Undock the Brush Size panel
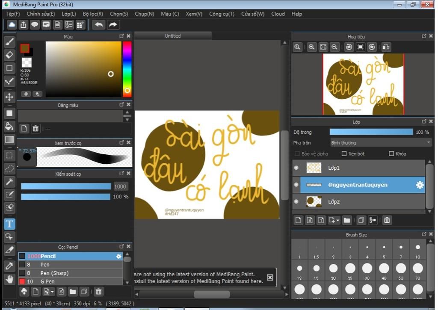The image size is (438, 310). pos(424,234)
